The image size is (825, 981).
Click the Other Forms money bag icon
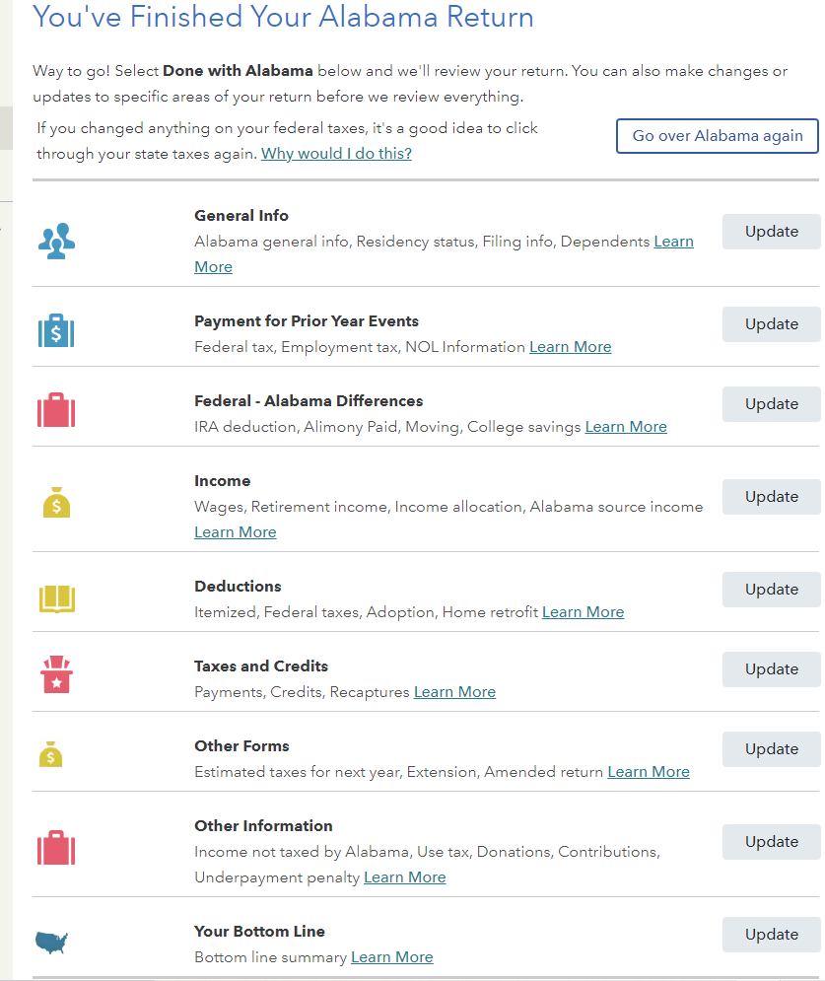(50, 754)
